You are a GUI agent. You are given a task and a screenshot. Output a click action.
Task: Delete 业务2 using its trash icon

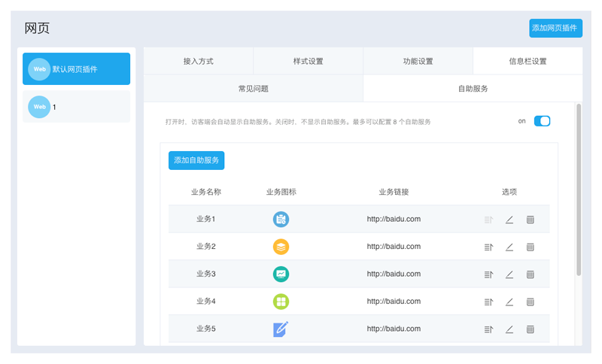(530, 247)
